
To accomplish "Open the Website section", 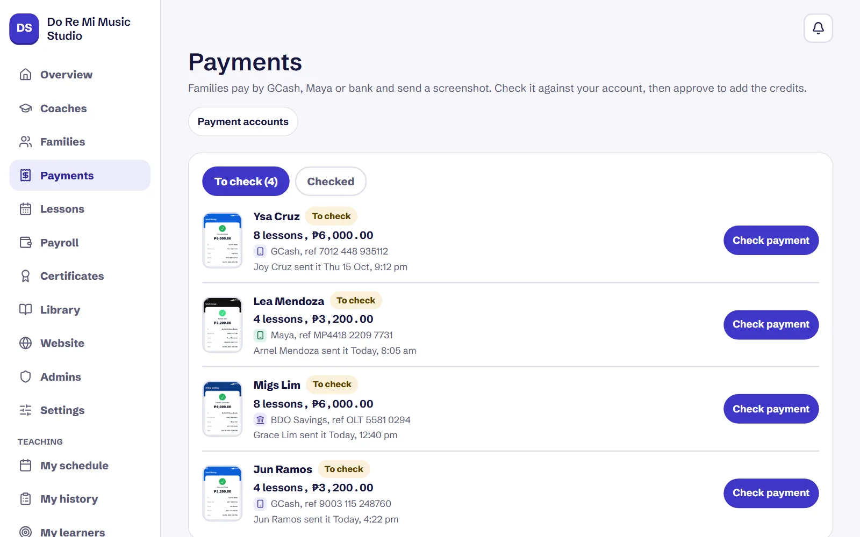I will [x=80, y=343].
